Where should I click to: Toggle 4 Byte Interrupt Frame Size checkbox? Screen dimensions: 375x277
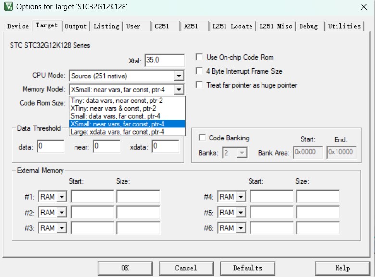click(x=199, y=71)
